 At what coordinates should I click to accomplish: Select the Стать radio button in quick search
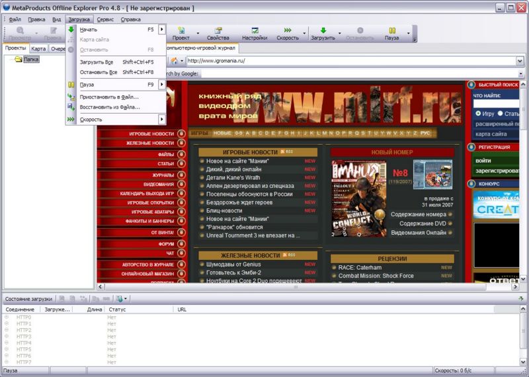coord(501,113)
